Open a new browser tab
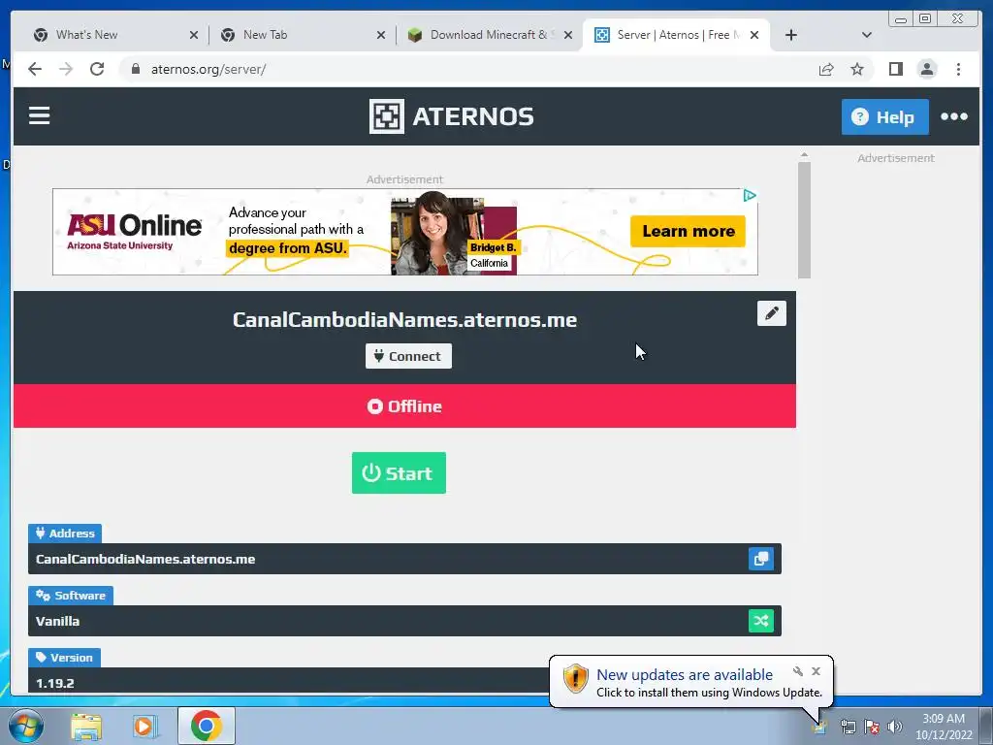 pyautogui.click(x=791, y=35)
